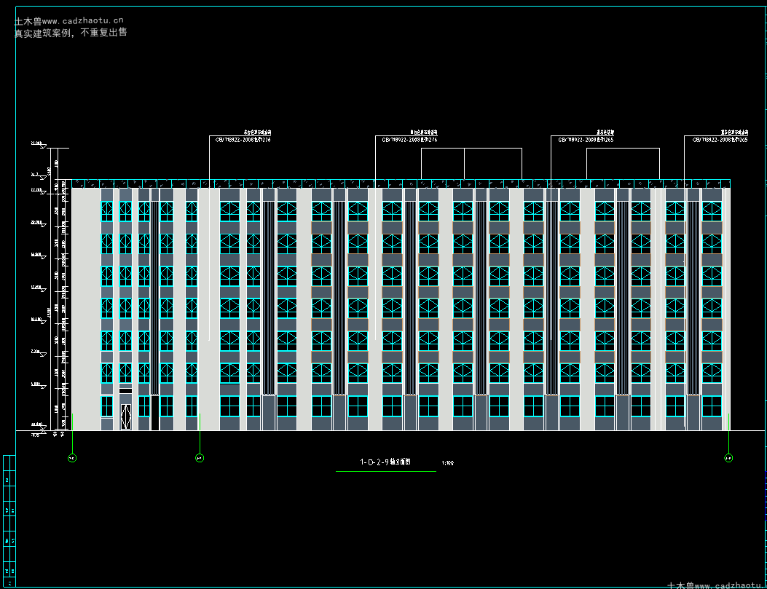
Task: Select the drawing title "1-D-2-9 轴立面图"
Action: pyautogui.click(x=385, y=462)
